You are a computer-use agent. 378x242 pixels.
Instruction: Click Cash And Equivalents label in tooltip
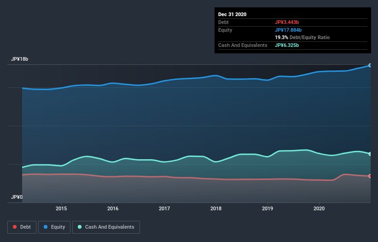pyautogui.click(x=243, y=45)
